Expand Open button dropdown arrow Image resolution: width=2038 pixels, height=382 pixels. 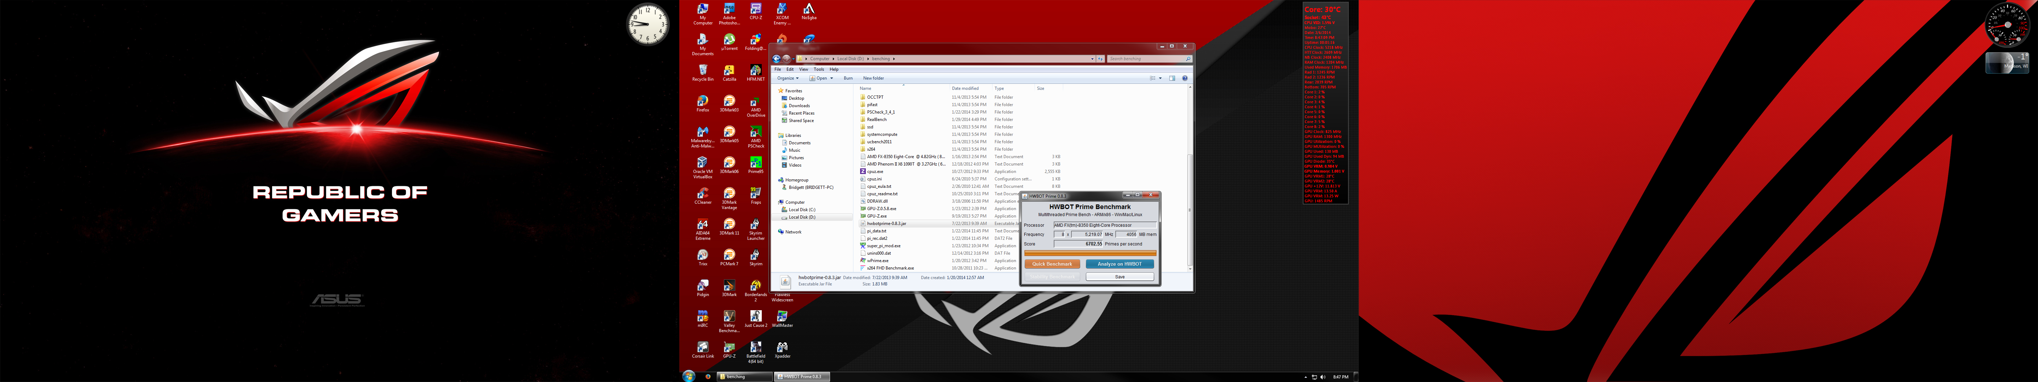[831, 78]
